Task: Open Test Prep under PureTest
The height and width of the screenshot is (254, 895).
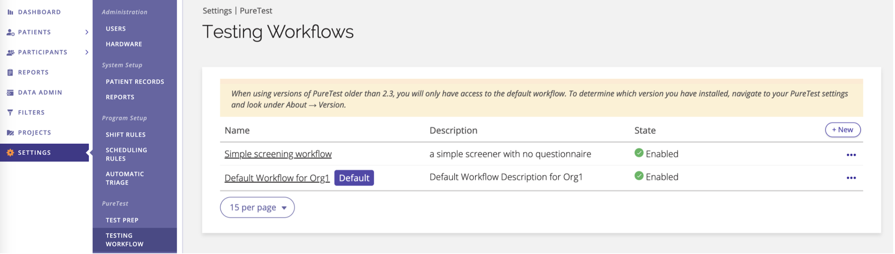Action: click(x=122, y=221)
